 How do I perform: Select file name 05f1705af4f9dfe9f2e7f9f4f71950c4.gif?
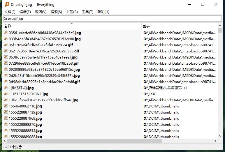[x=41, y=45]
